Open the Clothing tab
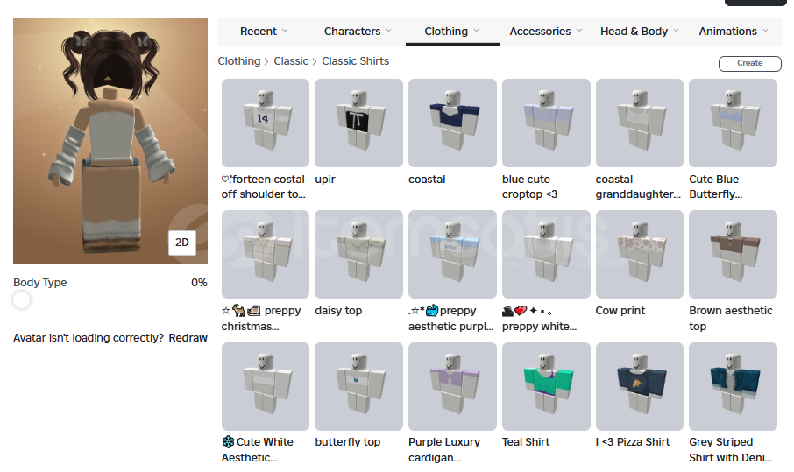794x472 pixels. (x=452, y=32)
